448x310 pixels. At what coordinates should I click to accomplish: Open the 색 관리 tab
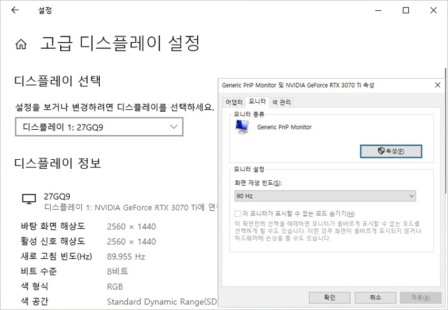[x=282, y=102]
